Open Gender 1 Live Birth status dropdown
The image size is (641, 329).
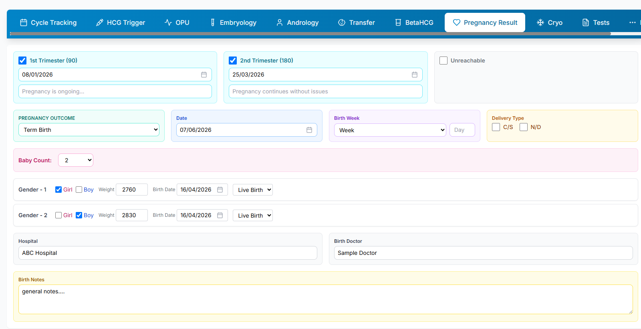[x=253, y=190]
